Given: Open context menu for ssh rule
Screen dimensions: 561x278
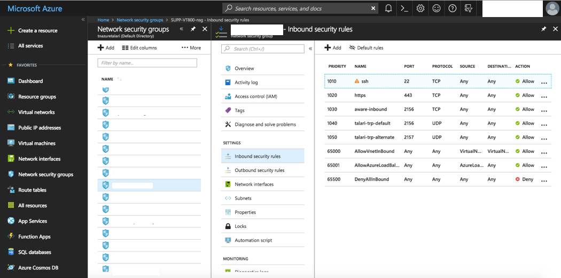Looking at the screenshot, I should coord(544,82).
